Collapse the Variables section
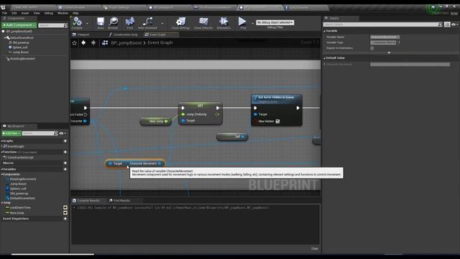 (1, 170)
